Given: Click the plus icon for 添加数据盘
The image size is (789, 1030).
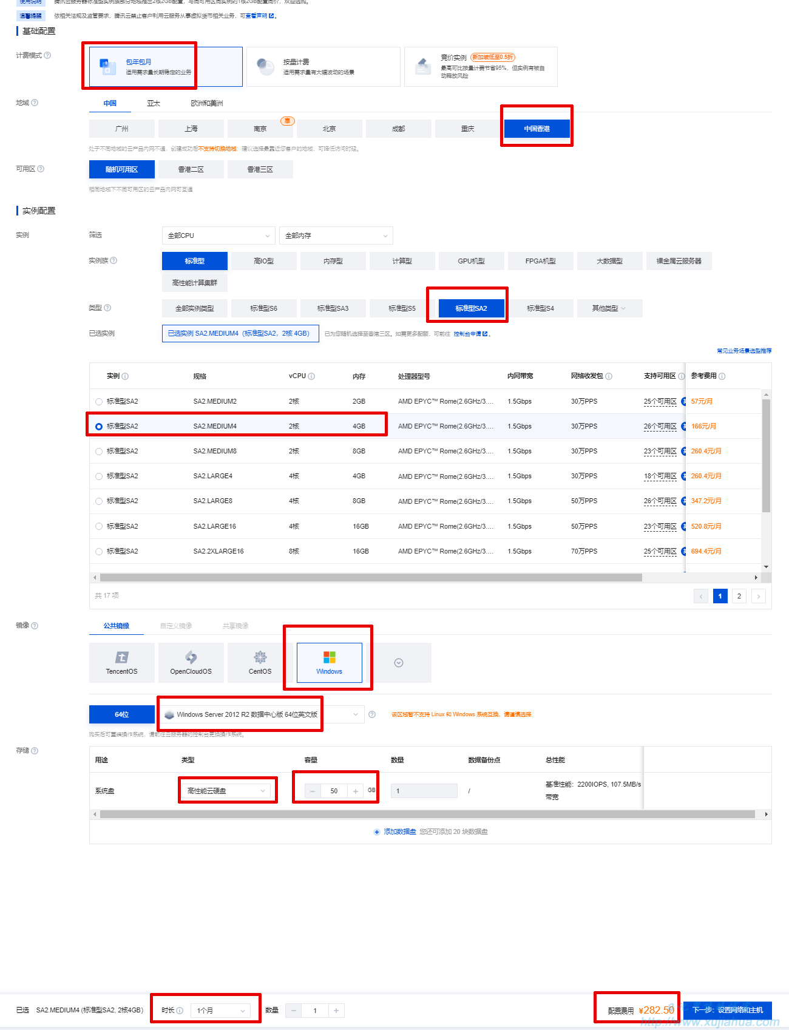Looking at the screenshot, I should coord(377,832).
